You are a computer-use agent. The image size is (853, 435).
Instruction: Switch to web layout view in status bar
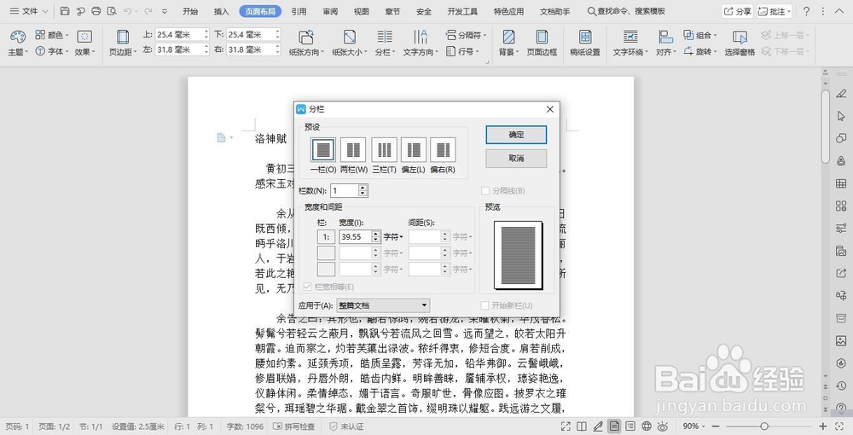pyautogui.click(x=647, y=426)
